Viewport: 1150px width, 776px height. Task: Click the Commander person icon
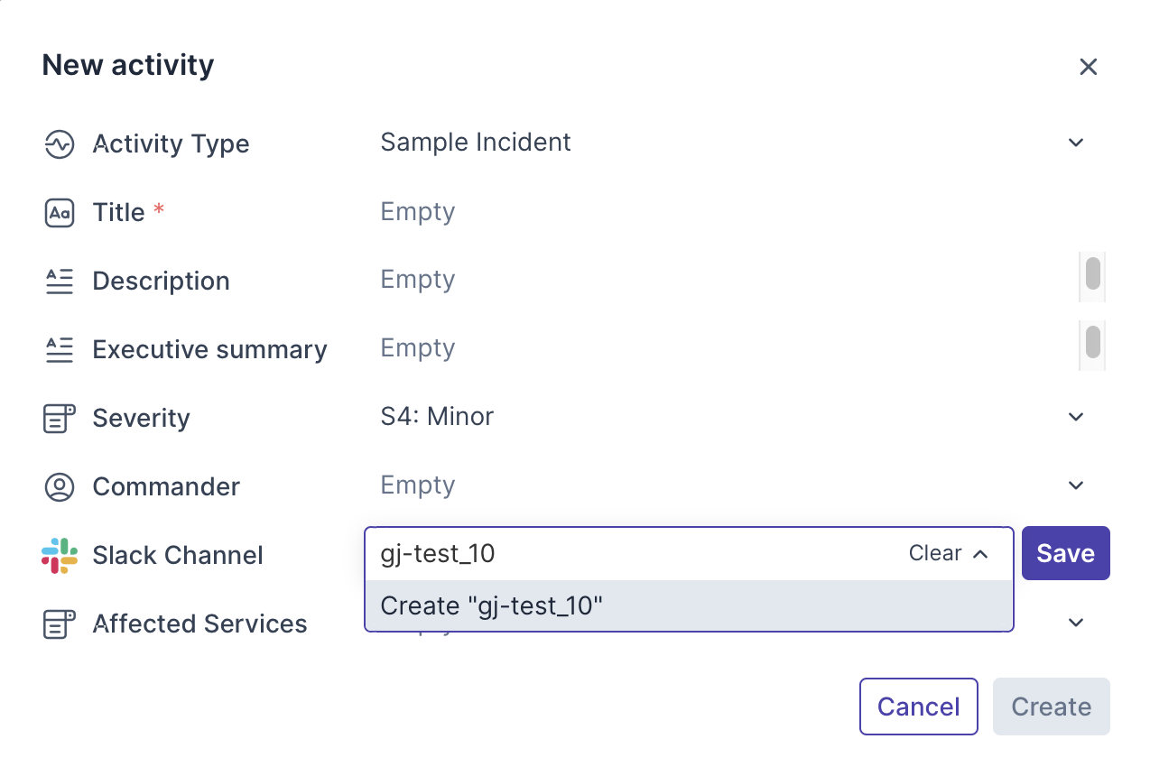(x=60, y=487)
